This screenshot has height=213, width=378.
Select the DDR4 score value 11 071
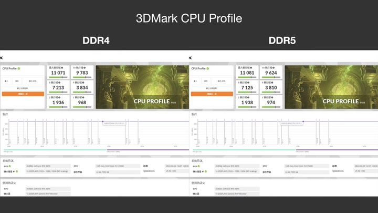point(58,73)
